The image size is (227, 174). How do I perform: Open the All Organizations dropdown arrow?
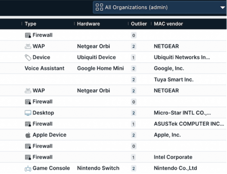tap(222, 8)
